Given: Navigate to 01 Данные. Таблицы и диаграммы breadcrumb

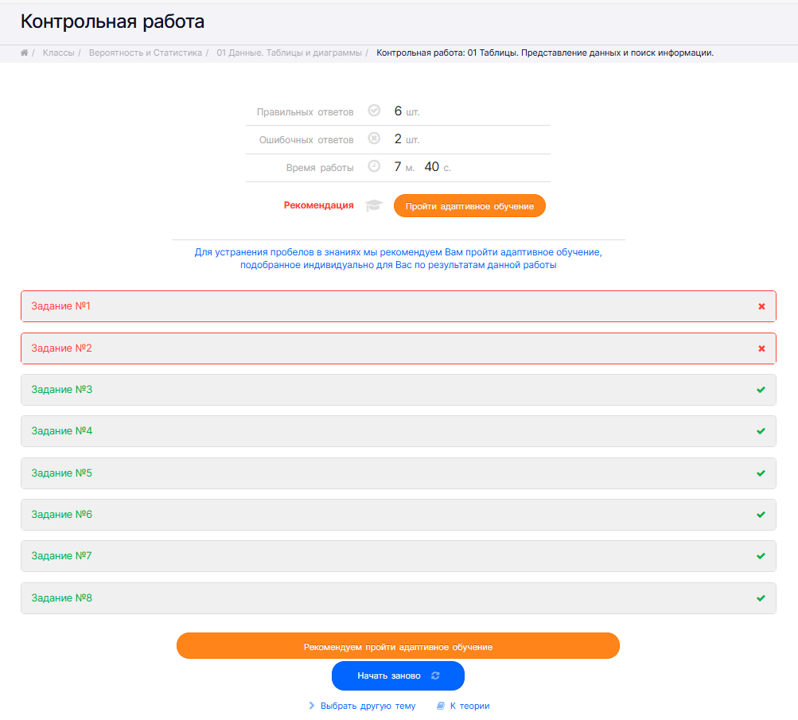Looking at the screenshot, I should click(289, 53).
